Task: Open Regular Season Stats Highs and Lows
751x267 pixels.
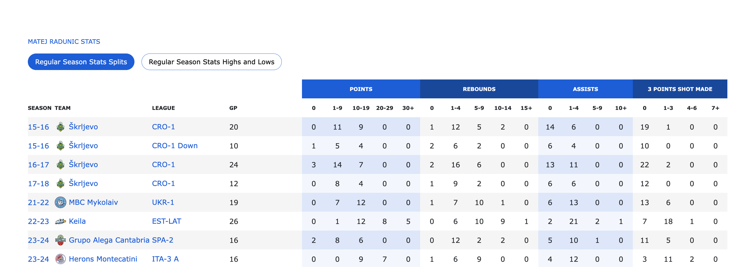Action: coord(211,62)
